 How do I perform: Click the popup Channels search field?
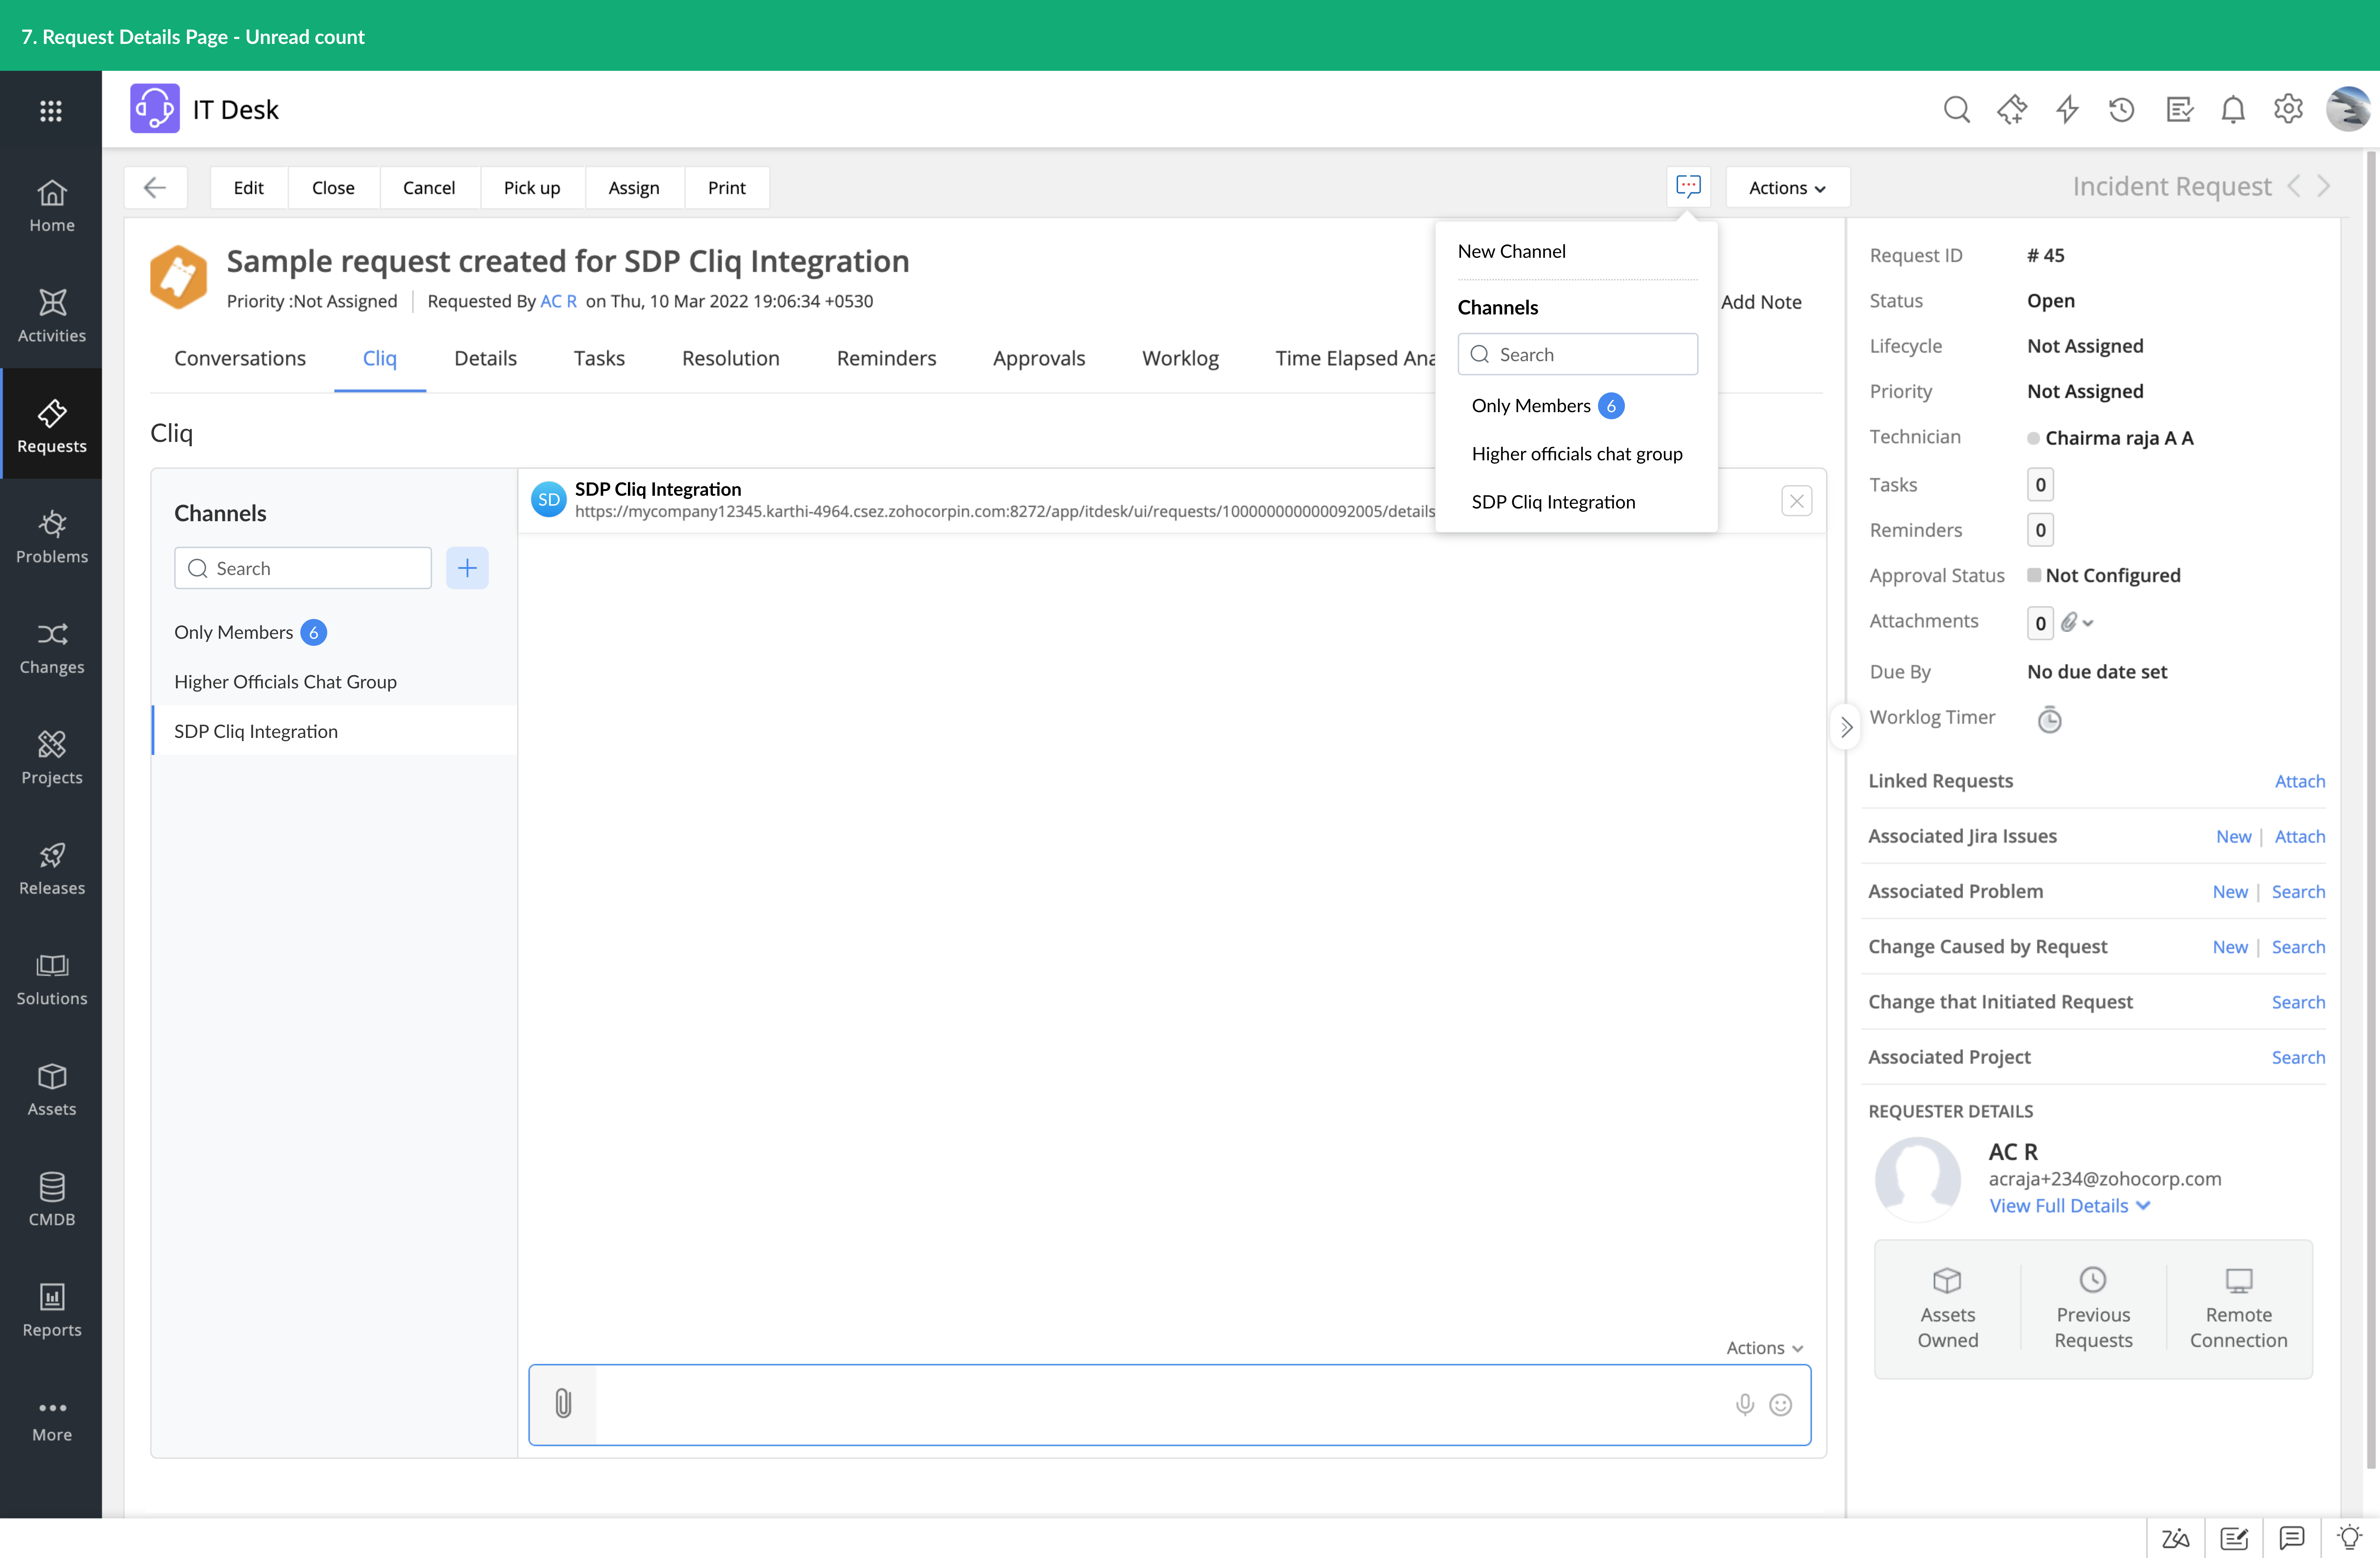1577,354
